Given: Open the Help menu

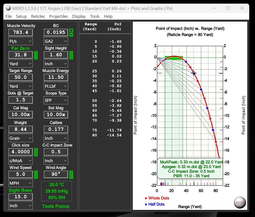Looking at the screenshot, I should pos(108,16).
